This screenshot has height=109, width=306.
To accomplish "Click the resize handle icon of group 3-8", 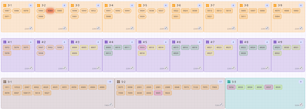I will pyautogui.click(x=267, y=28).
